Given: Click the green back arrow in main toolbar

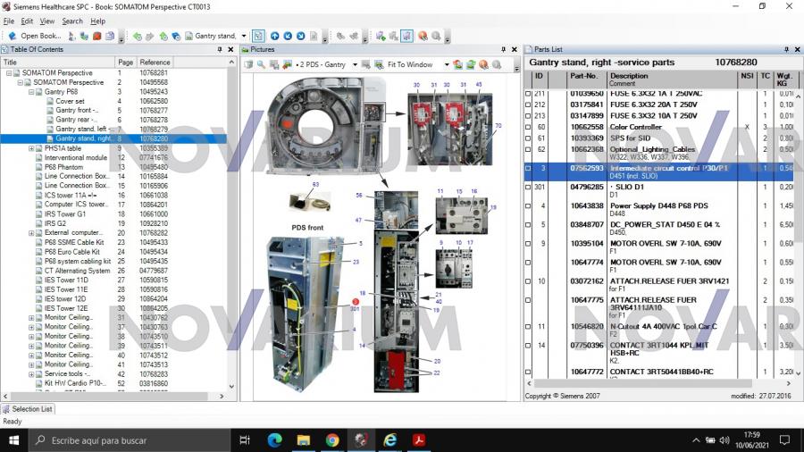Looking at the screenshot, I should point(137,36).
